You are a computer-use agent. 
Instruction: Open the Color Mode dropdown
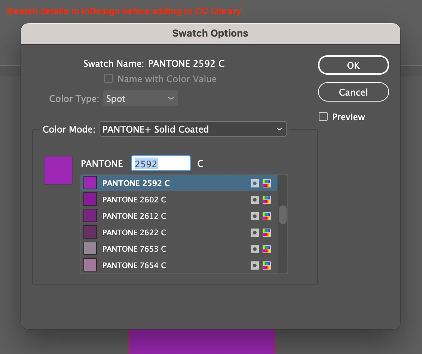(x=193, y=129)
